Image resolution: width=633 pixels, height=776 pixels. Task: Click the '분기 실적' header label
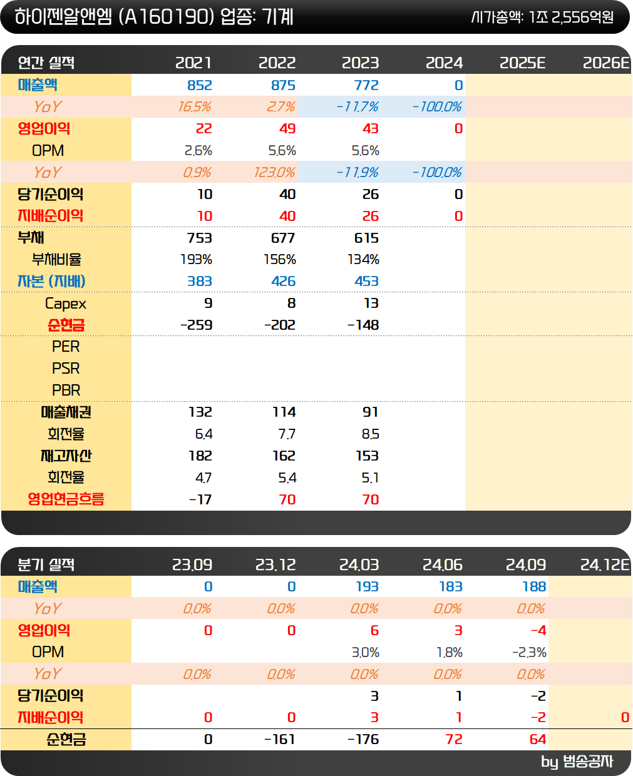(x=46, y=564)
